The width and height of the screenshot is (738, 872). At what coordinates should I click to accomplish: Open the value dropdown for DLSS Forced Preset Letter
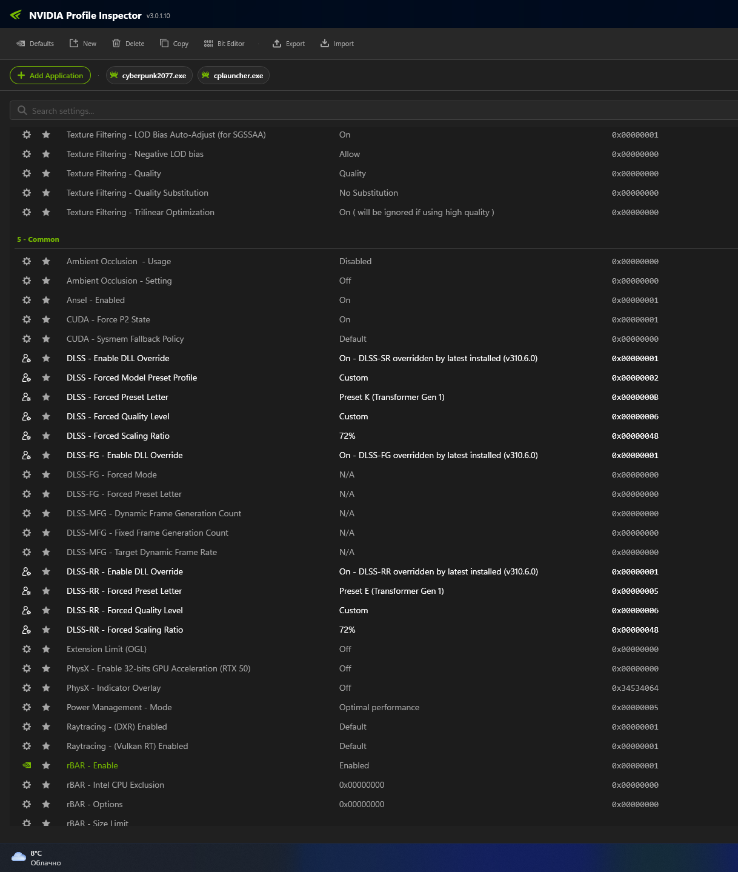pos(391,397)
